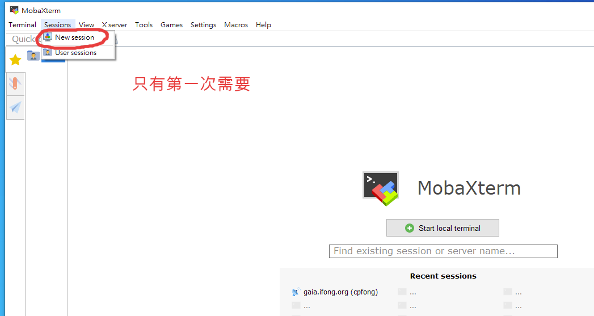Open the Games menu
The height and width of the screenshot is (316, 594).
pyautogui.click(x=171, y=25)
